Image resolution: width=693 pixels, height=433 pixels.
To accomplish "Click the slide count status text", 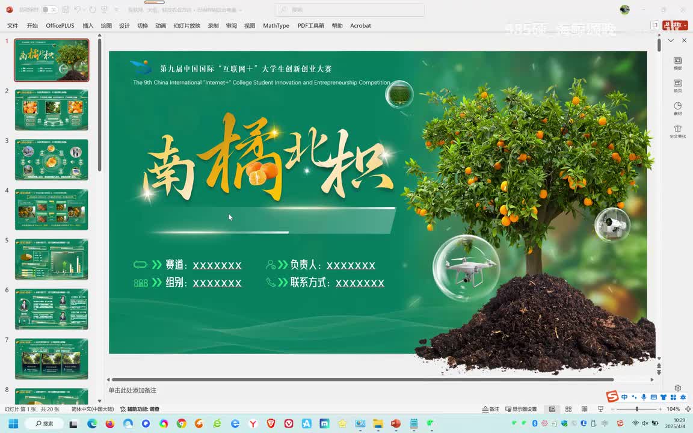I will pyautogui.click(x=32, y=409).
